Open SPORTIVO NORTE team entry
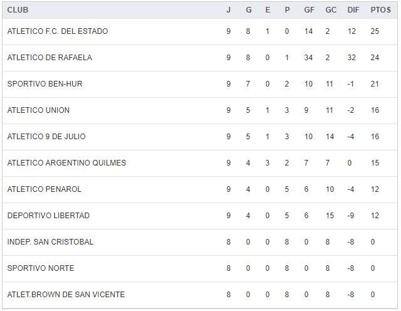 [41, 268]
